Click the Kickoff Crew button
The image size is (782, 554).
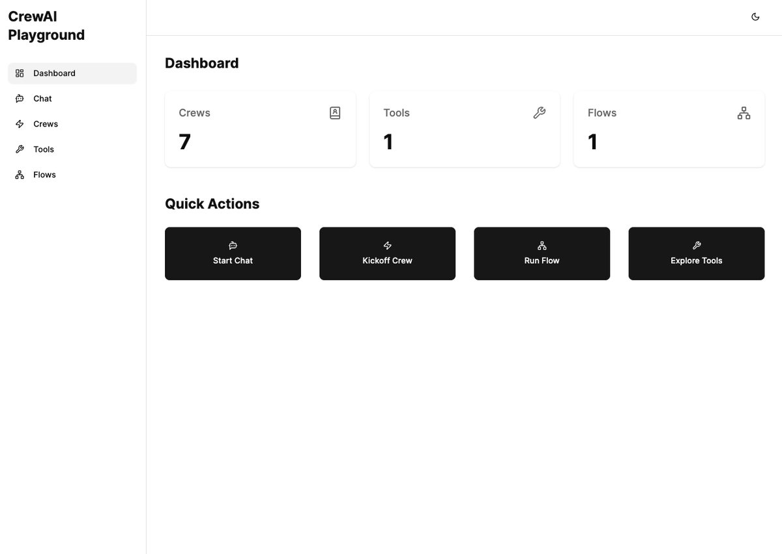(x=387, y=254)
